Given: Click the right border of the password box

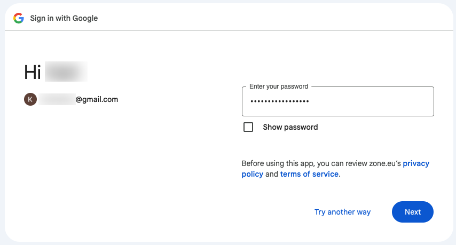Looking at the screenshot, I should 434,101.
